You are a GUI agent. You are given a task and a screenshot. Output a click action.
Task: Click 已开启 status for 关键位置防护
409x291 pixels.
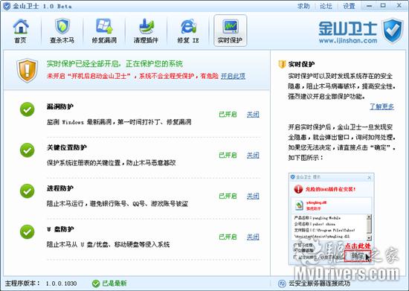coord(228,156)
